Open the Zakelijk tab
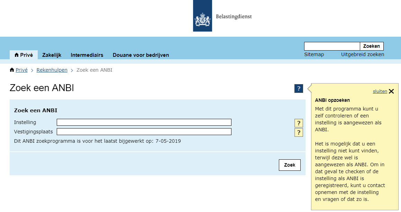401x212 pixels. point(52,55)
